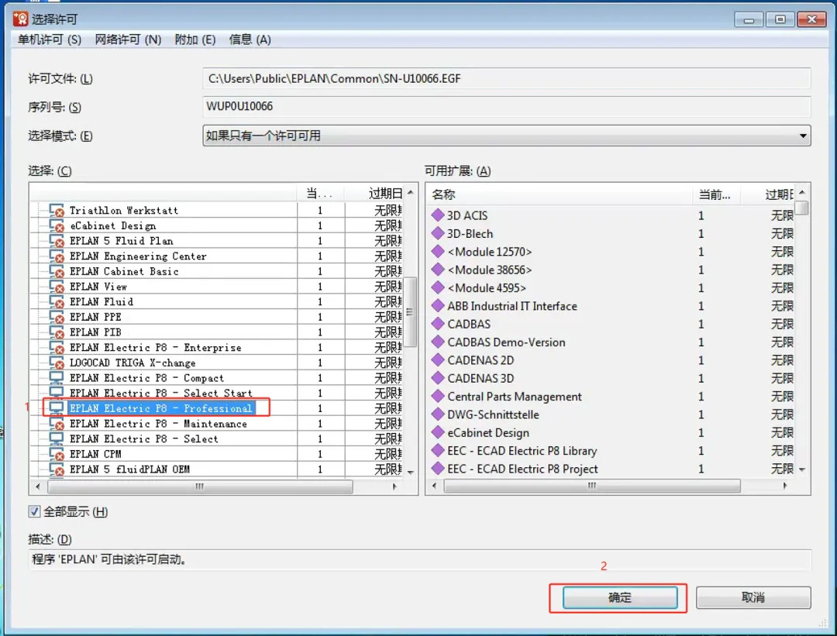Open the 信息 (A) menu
The height and width of the screenshot is (636, 837).
point(250,40)
